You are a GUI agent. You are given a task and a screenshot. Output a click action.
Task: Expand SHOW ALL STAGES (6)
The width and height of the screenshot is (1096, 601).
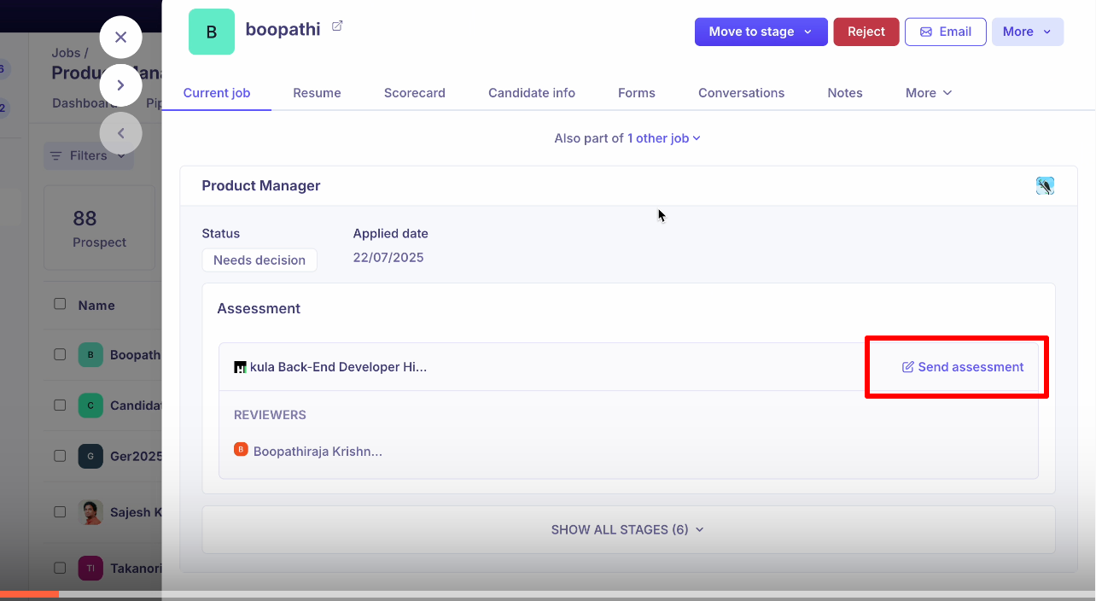point(628,529)
